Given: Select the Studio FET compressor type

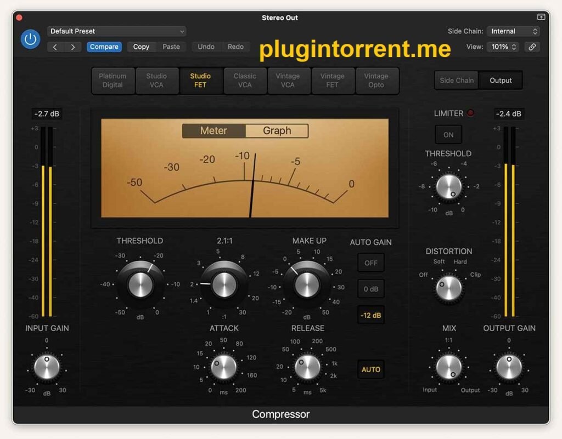Looking at the screenshot, I should pos(200,81).
